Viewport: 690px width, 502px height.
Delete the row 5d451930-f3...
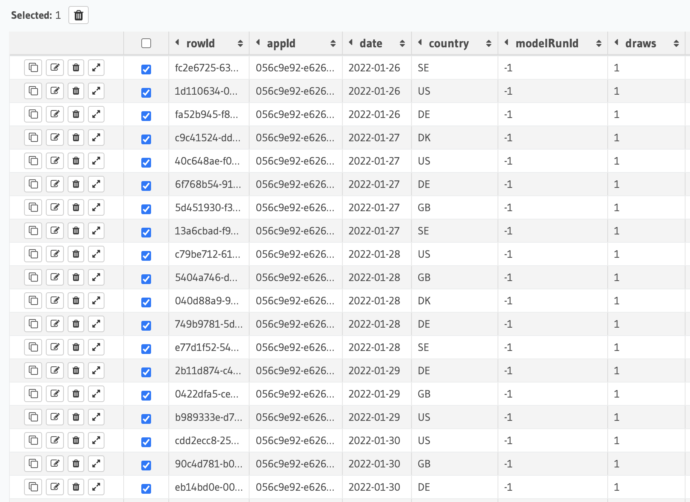[x=76, y=207]
